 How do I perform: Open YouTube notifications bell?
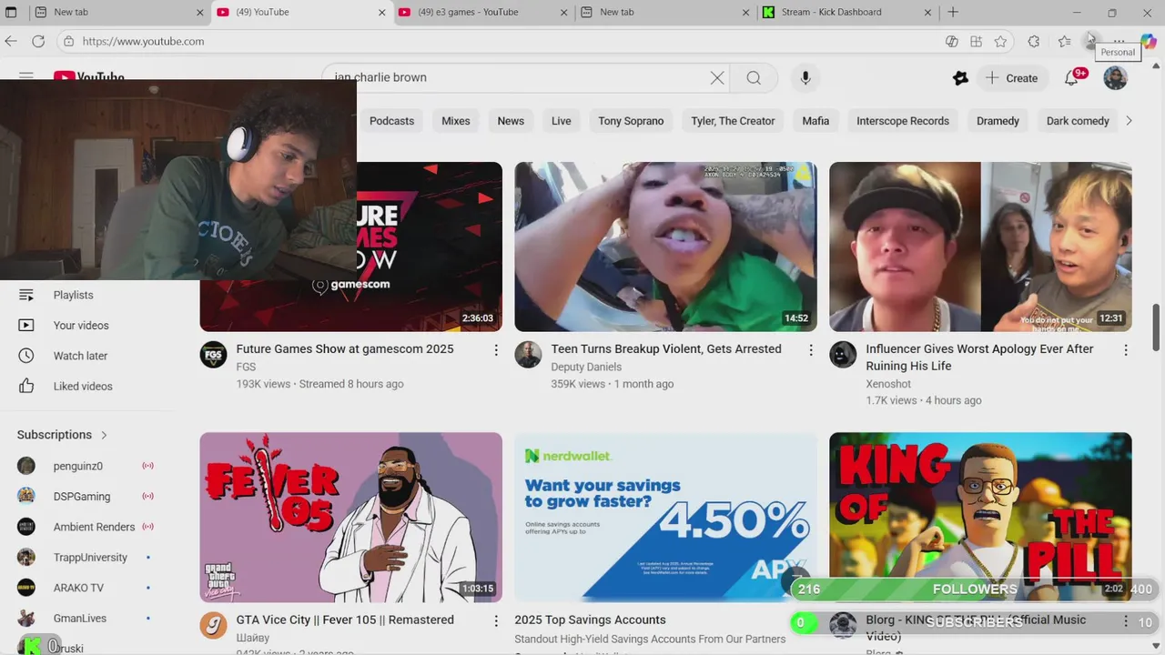point(1071,78)
